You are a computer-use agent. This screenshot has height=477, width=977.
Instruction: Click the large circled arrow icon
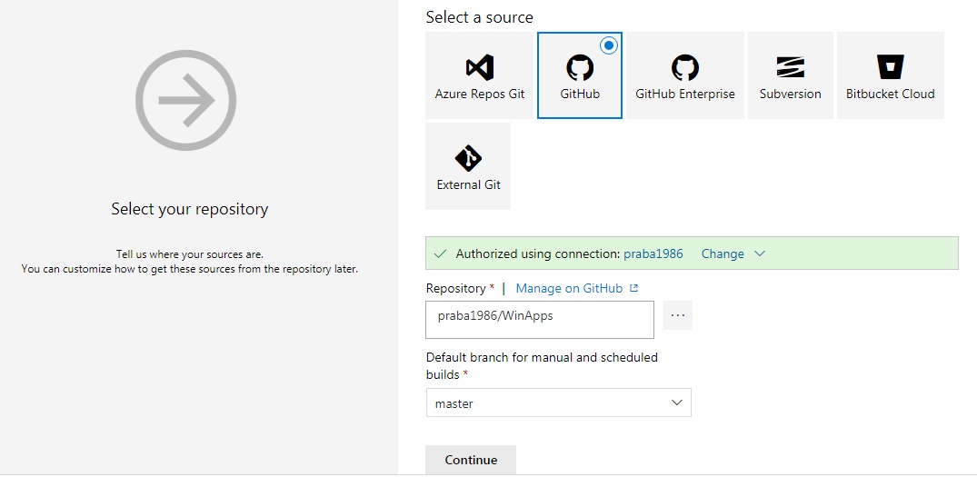pos(185,100)
